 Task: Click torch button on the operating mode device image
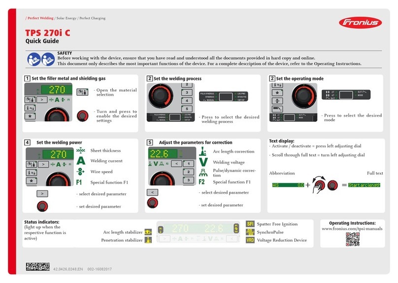pos(277,109)
